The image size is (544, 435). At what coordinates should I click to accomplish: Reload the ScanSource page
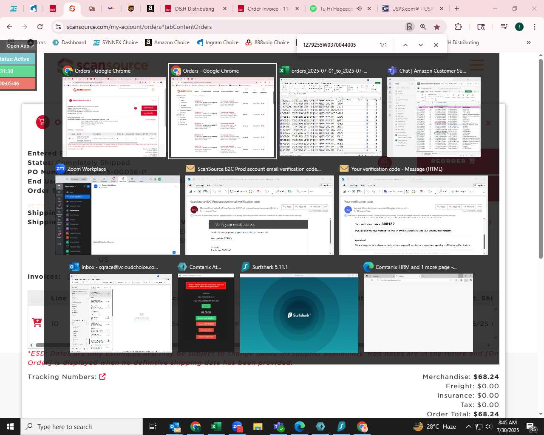40,27
